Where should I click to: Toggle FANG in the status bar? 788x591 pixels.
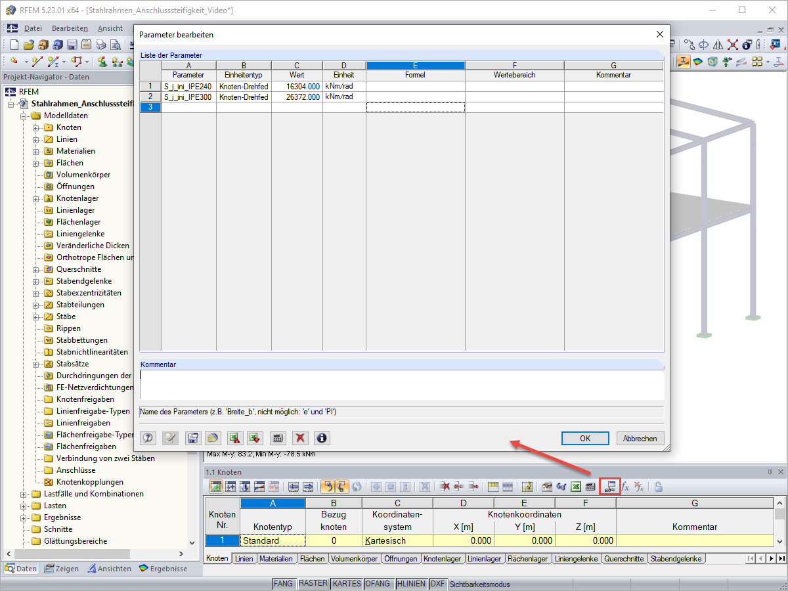click(284, 584)
